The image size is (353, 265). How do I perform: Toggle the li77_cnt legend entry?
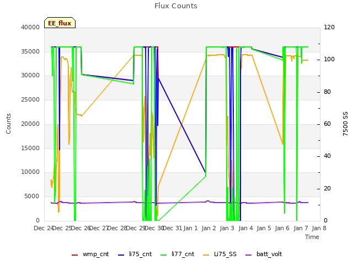click(177, 255)
